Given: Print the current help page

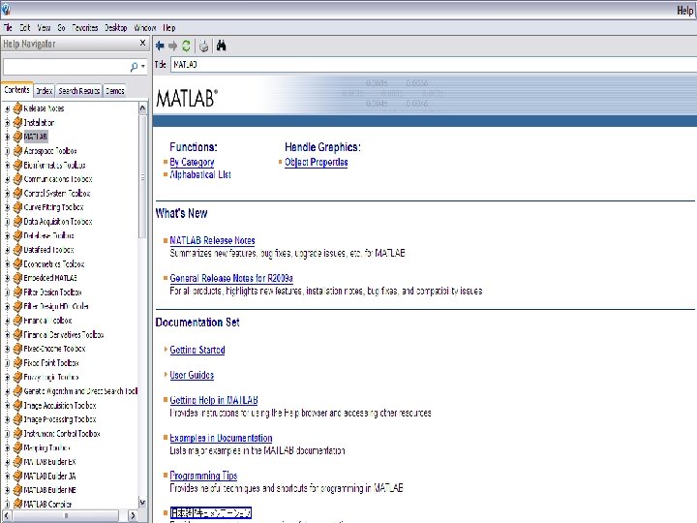Looking at the screenshot, I should 203,46.
